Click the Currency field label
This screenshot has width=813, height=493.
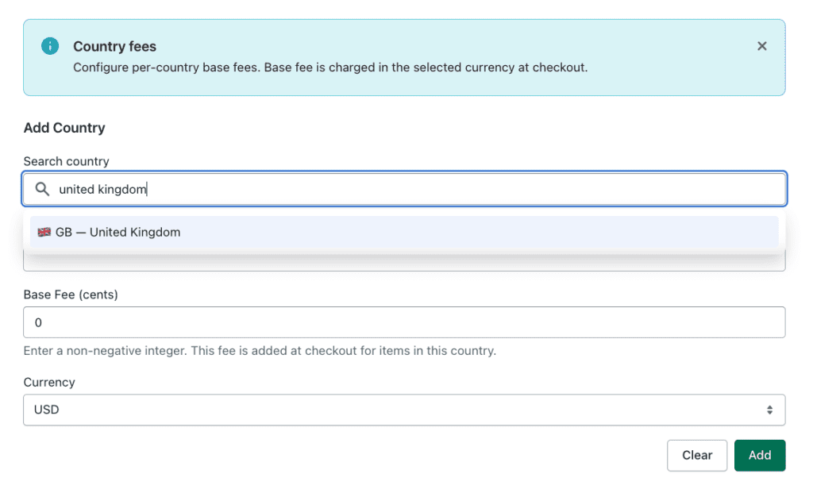[x=49, y=383]
